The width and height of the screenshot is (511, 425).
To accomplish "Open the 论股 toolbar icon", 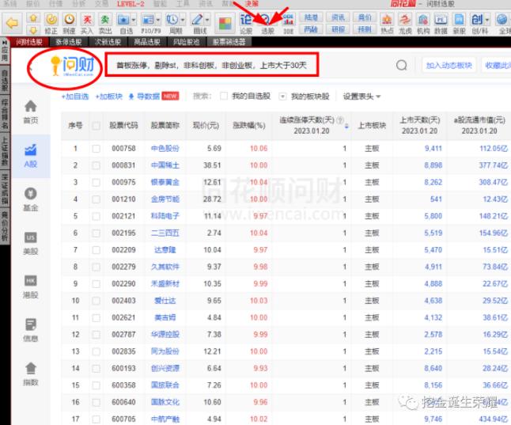I will coord(246,20).
